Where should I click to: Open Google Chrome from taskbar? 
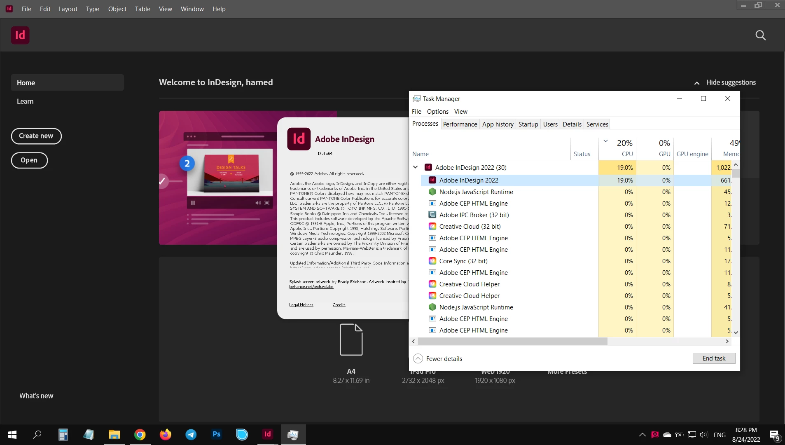pyautogui.click(x=140, y=435)
